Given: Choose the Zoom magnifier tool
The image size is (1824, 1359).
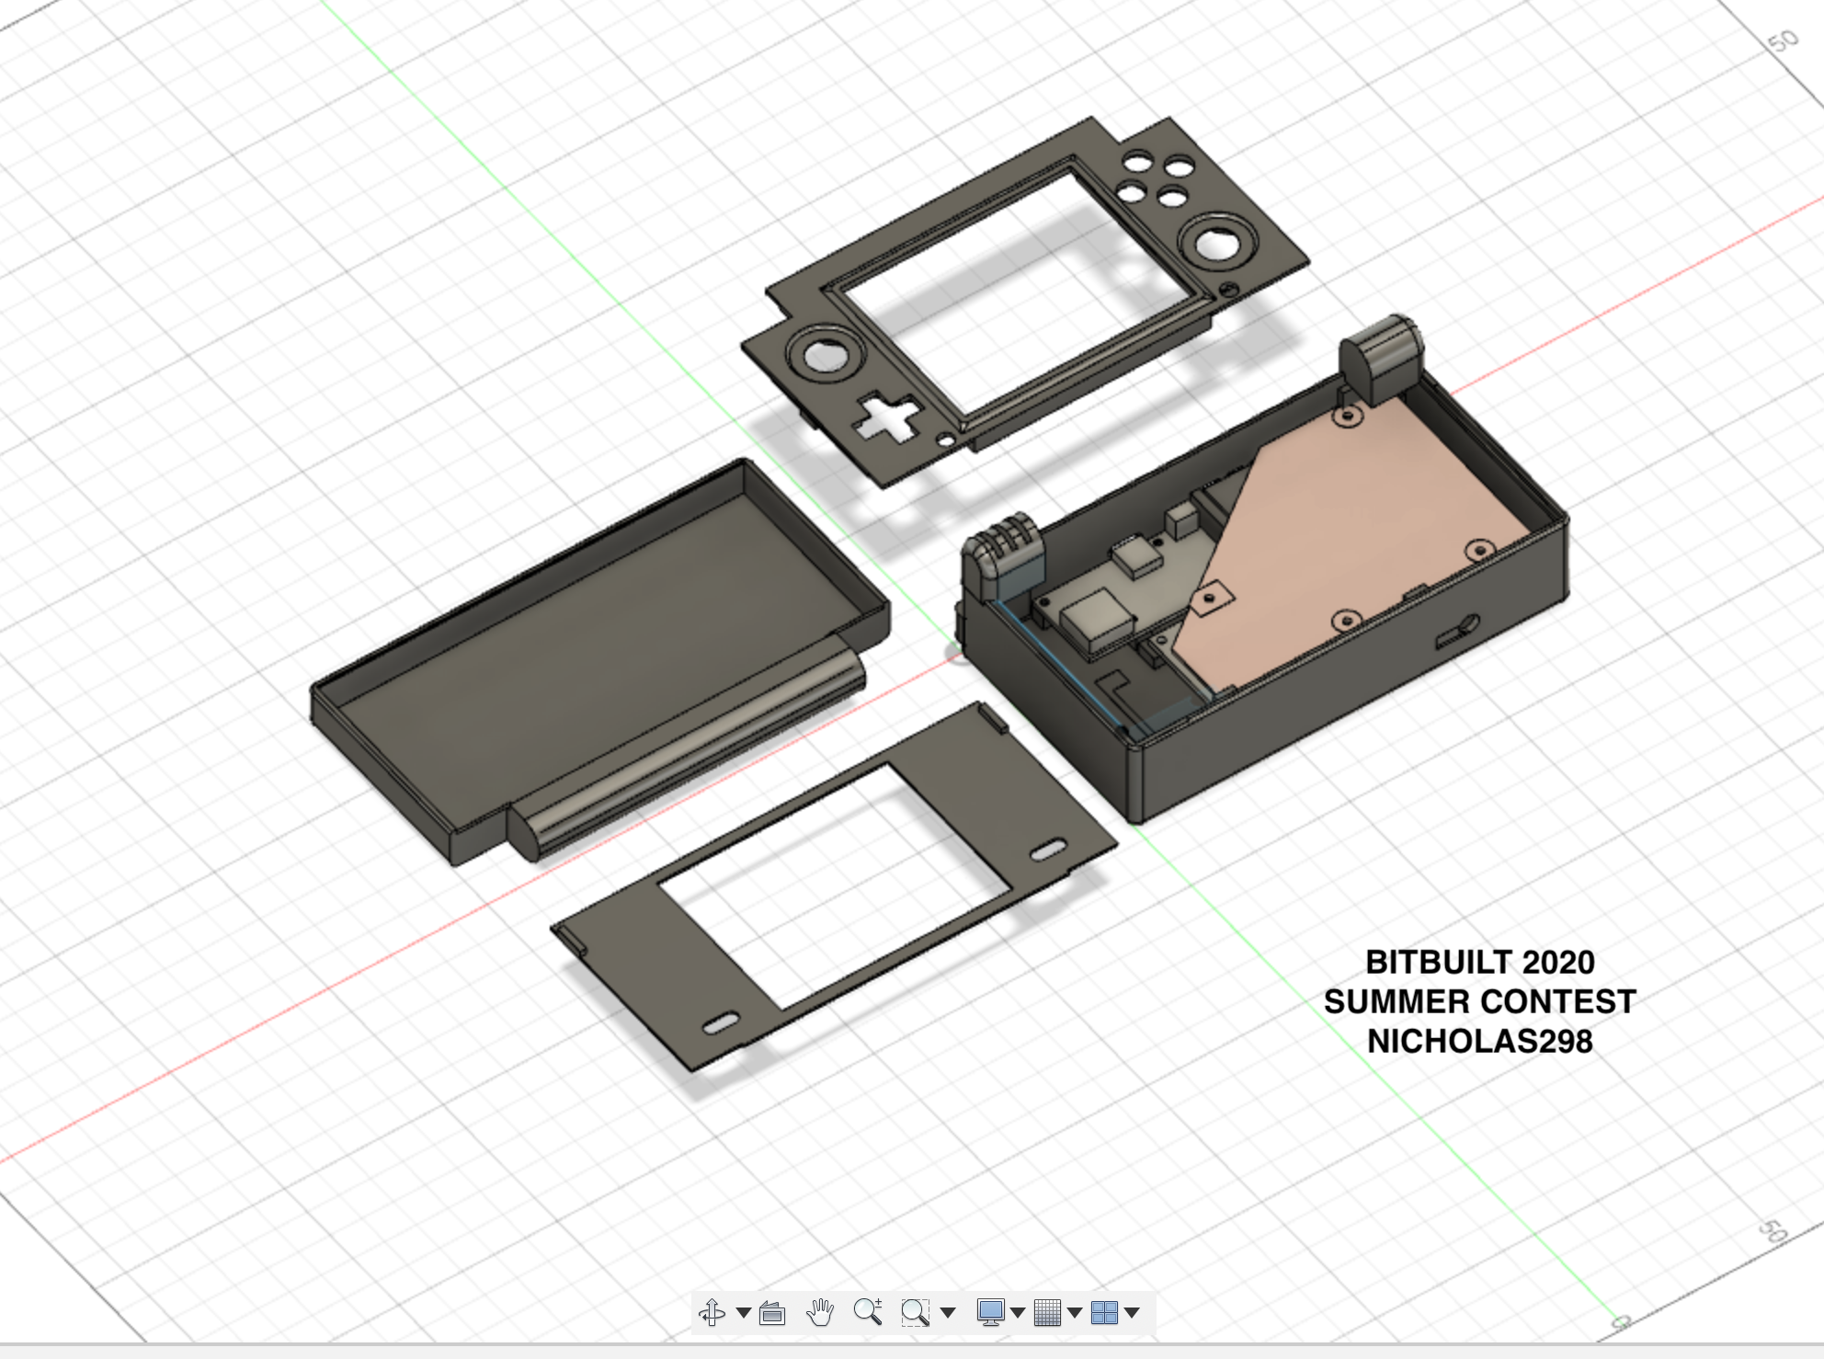Looking at the screenshot, I should tap(868, 1311).
